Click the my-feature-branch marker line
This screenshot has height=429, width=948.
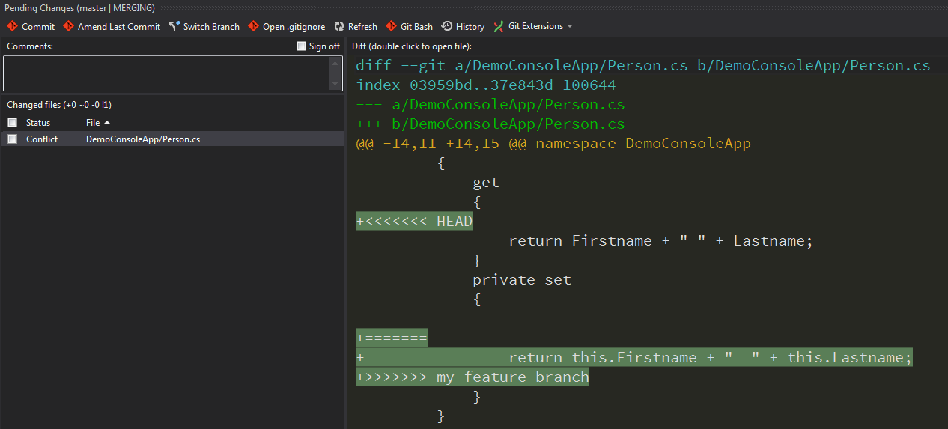pyautogui.click(x=473, y=377)
